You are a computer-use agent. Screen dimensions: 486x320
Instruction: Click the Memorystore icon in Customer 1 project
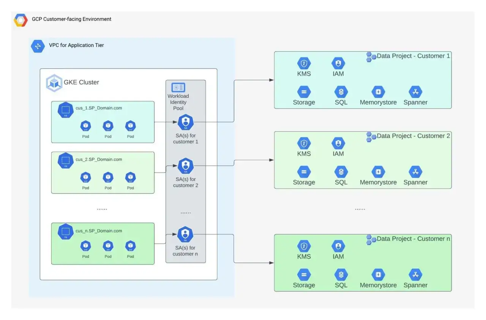[378, 92]
